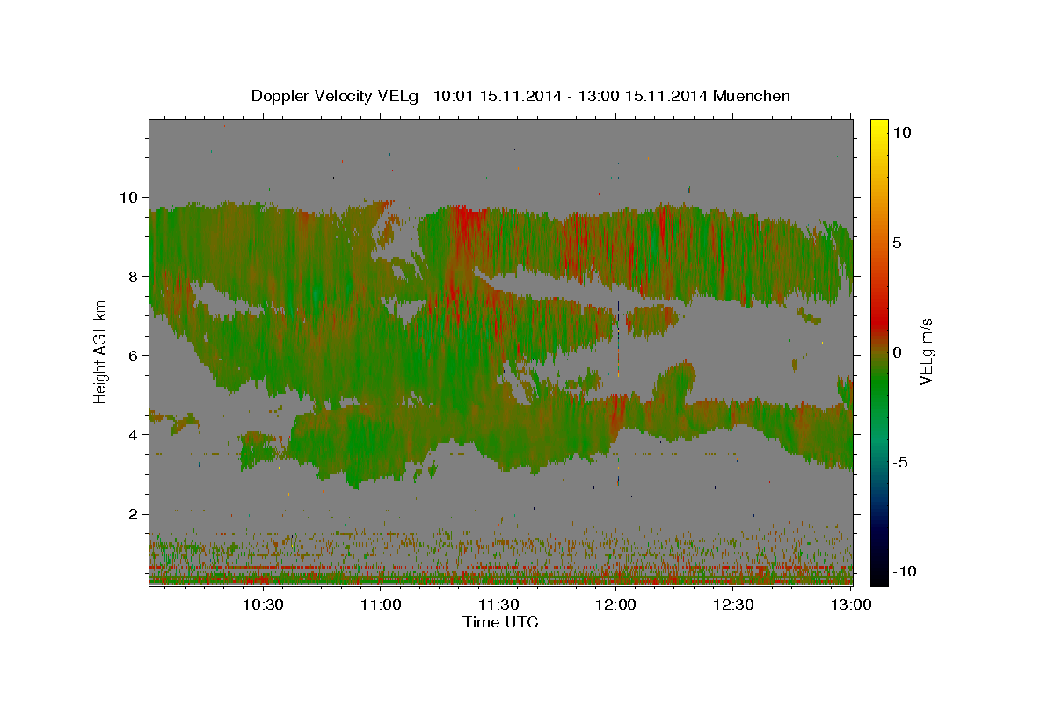Click the colorbar value 10 label
Screen dimensions: 1055x703
click(x=901, y=133)
